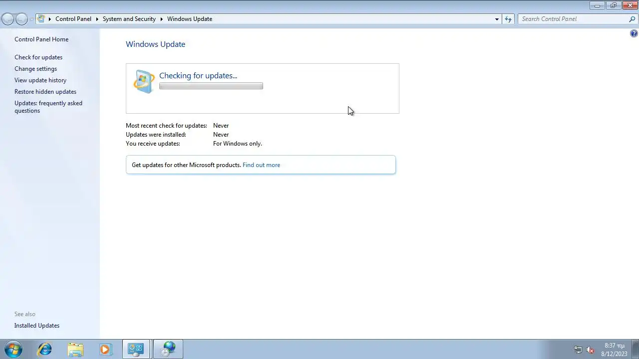Click the network status tray icon
639x359 pixels.
[x=578, y=350]
